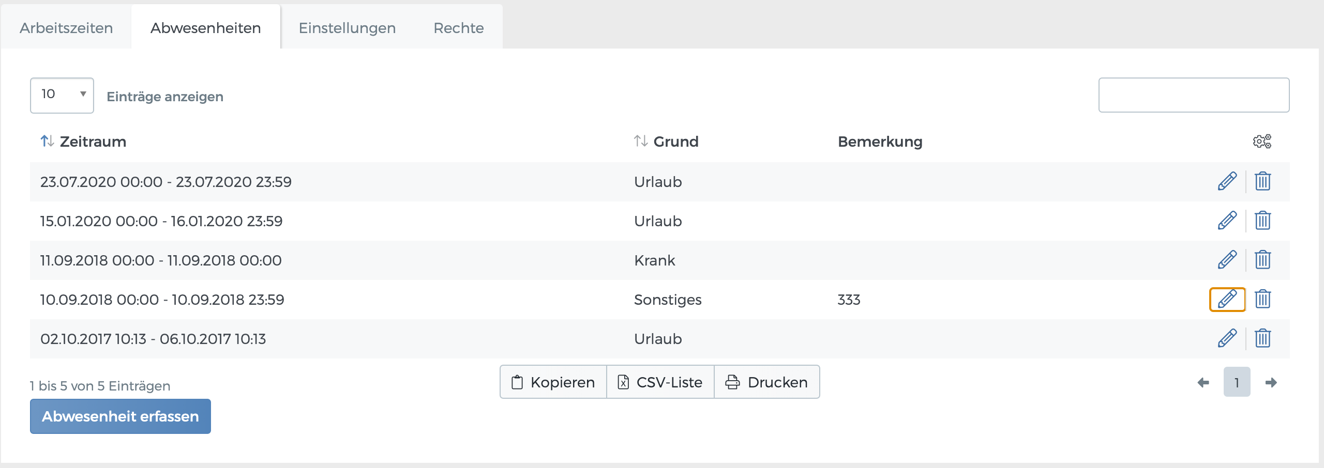The width and height of the screenshot is (1324, 468).
Task: Click the table search input field
Action: click(1194, 95)
